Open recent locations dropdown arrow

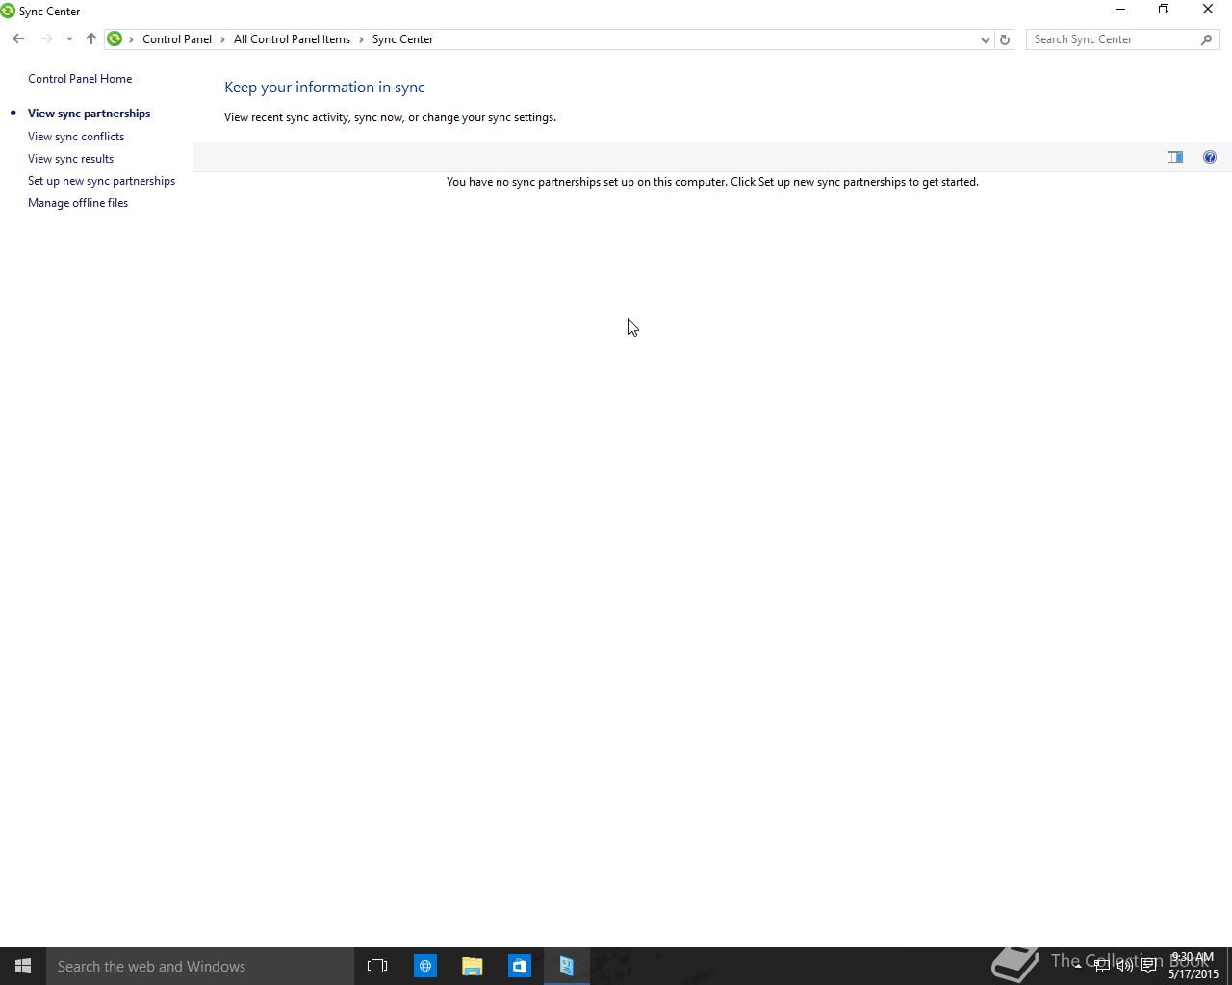69,39
